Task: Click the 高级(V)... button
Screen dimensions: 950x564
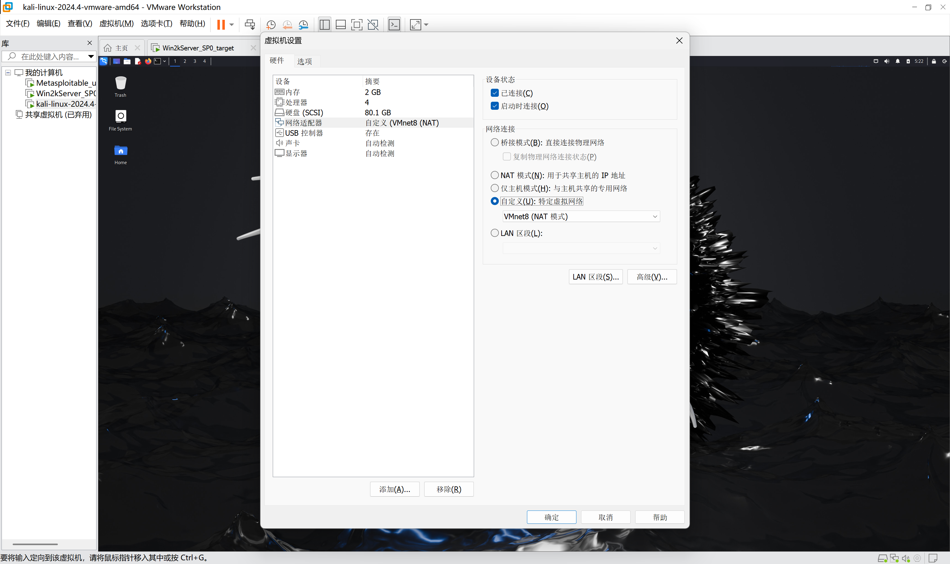Action: point(651,277)
